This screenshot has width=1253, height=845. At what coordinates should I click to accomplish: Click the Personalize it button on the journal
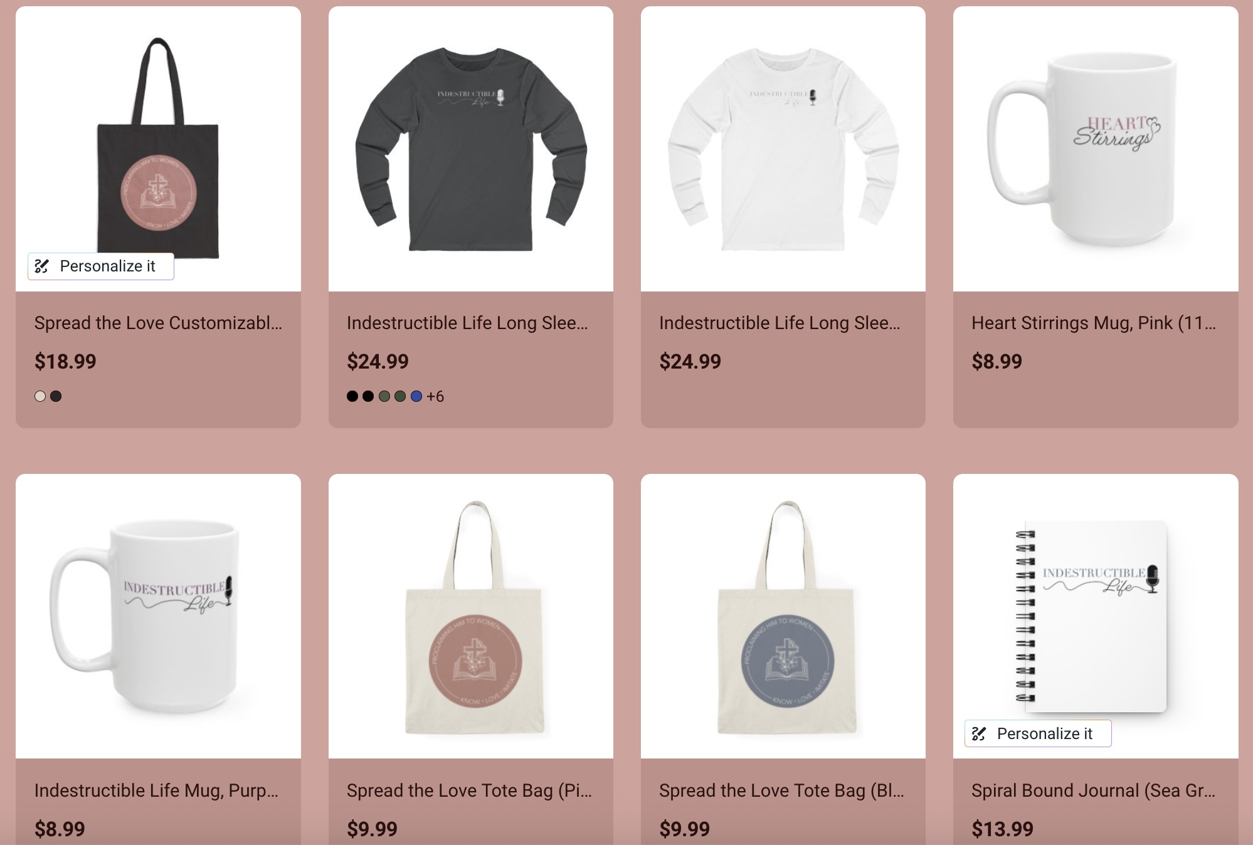(1038, 733)
